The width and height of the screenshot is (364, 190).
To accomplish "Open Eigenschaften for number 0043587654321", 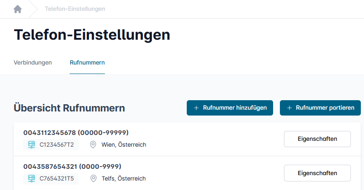I will point(317,173).
